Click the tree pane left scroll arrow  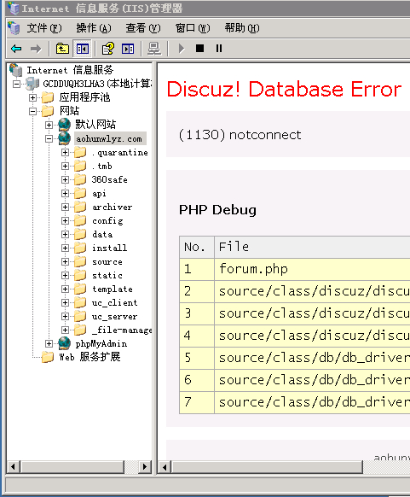[14, 466]
